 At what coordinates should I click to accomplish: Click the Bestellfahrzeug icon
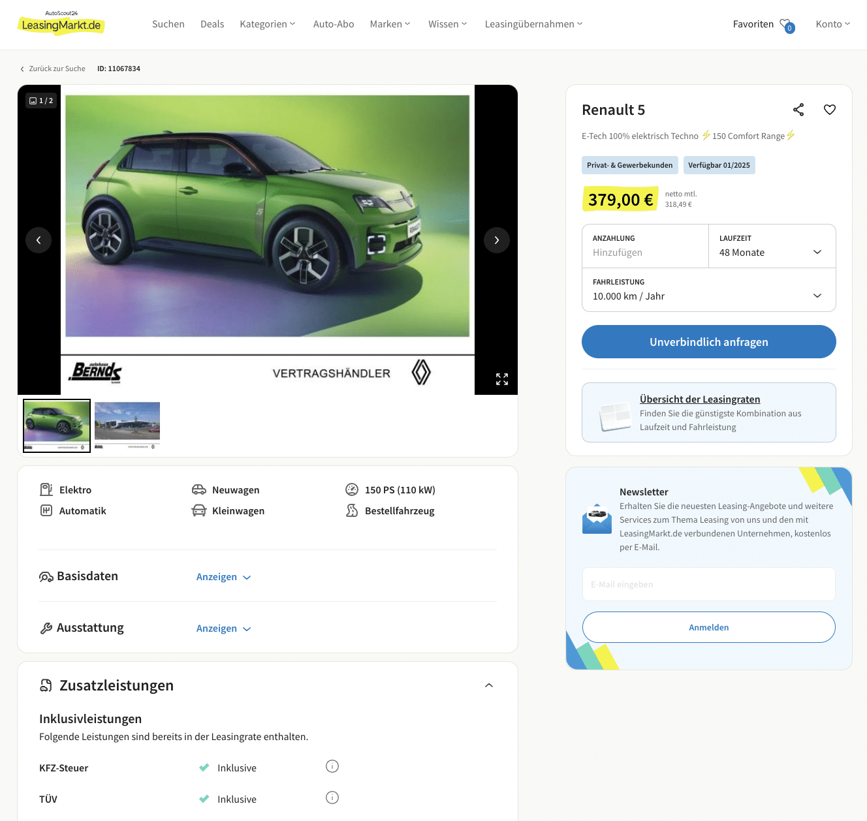(352, 510)
